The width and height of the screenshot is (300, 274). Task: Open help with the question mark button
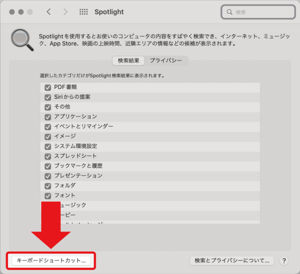click(284, 261)
